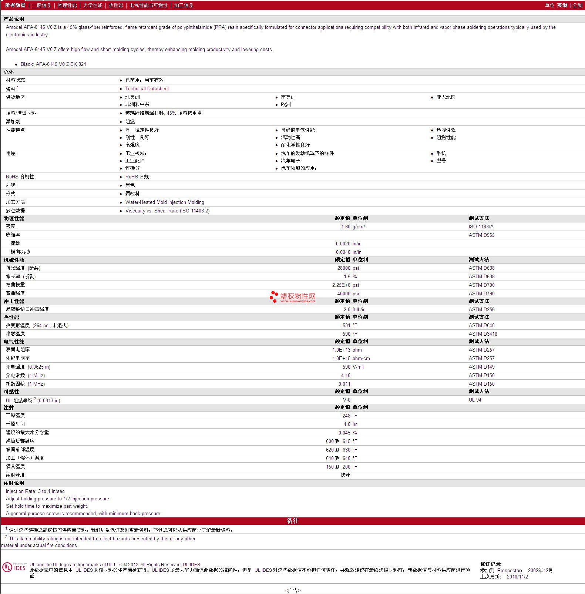Click the V-0 flame rating value

point(347,400)
